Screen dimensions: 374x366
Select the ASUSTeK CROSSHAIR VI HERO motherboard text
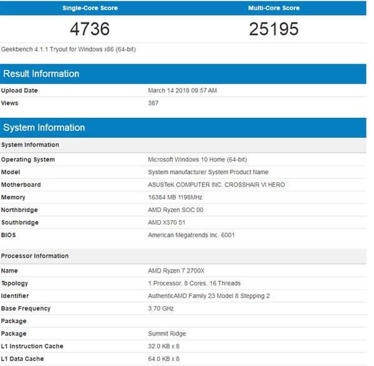216,185
